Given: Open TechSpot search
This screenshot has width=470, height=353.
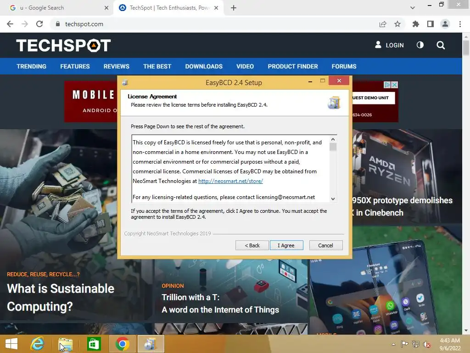Looking at the screenshot, I should pos(441,45).
